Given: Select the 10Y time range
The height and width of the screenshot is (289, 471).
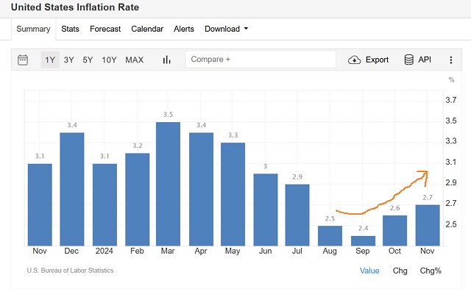Looking at the screenshot, I should [109, 60].
